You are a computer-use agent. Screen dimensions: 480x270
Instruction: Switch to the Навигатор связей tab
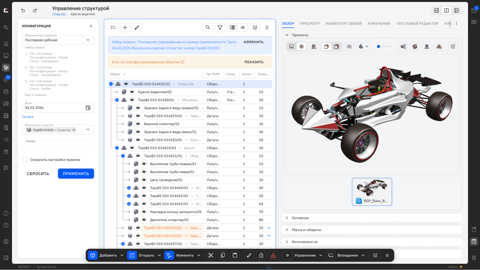[x=344, y=23]
